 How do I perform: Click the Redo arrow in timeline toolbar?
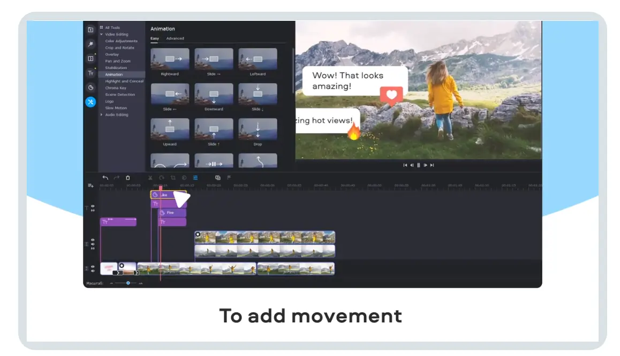pos(116,178)
